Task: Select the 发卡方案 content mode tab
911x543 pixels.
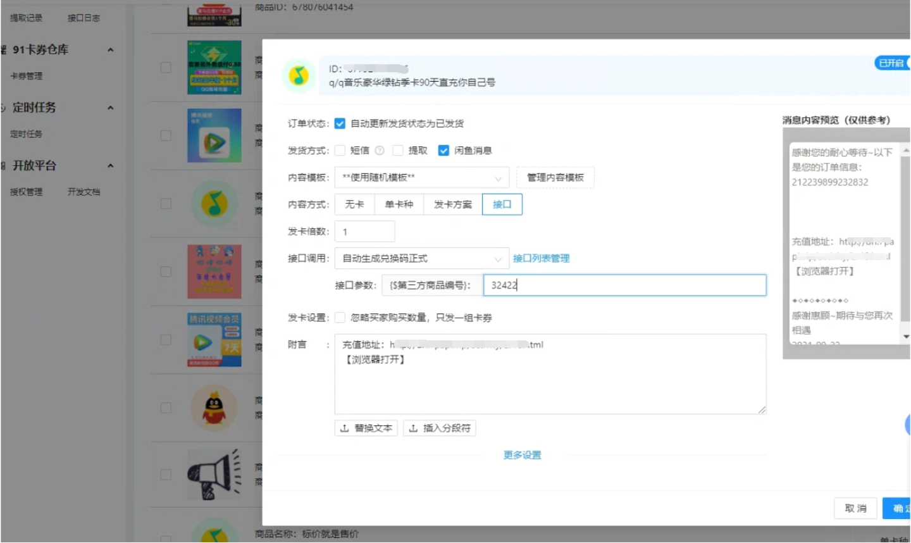Action: pyautogui.click(x=453, y=204)
